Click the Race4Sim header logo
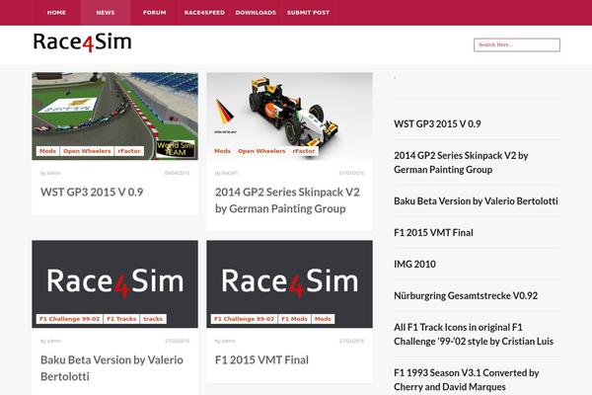592x395 pixels. click(82, 41)
